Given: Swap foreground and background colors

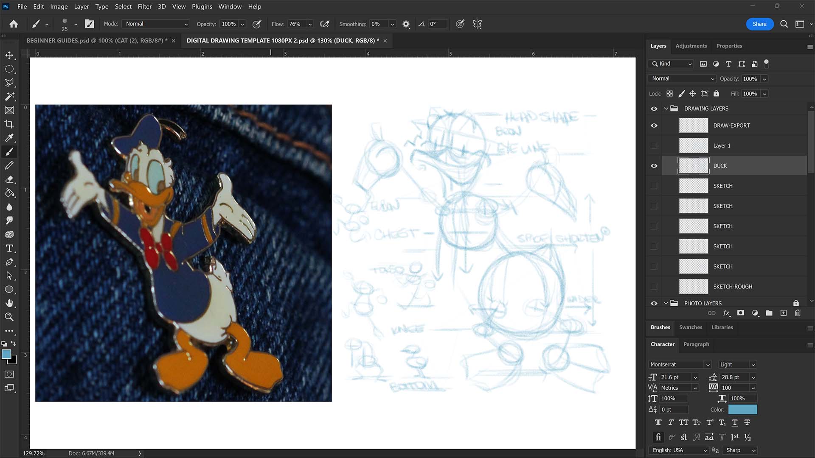Looking at the screenshot, I should 14,343.
